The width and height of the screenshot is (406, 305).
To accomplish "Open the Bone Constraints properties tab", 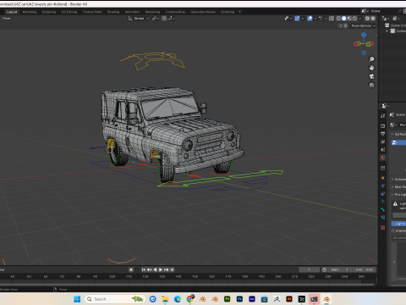I will pos(383,218).
